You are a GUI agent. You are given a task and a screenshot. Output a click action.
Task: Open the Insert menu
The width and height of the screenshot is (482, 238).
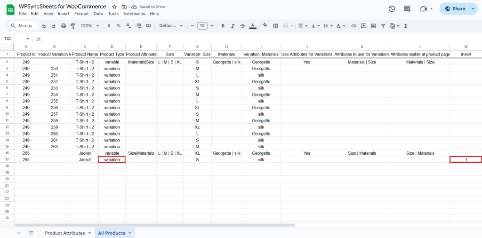[64, 14]
